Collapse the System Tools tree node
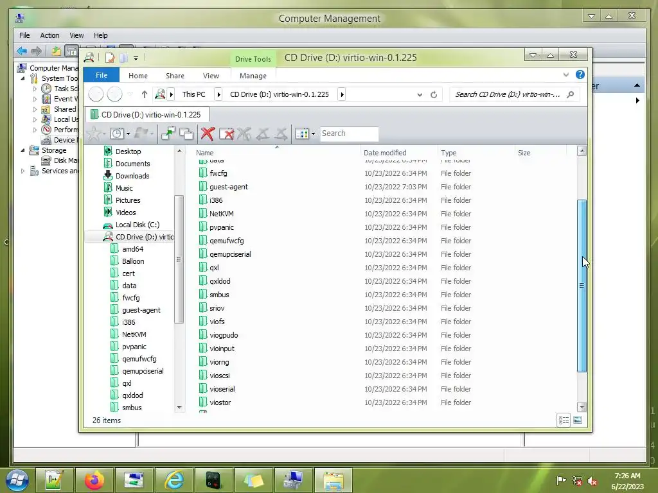This screenshot has width=658, height=493. 22,78
